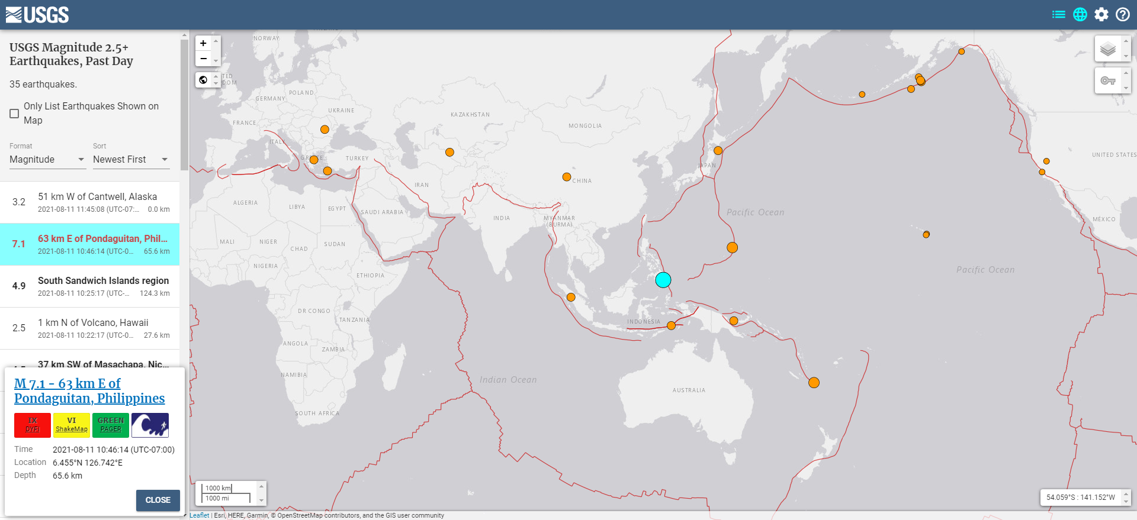The width and height of the screenshot is (1137, 520).
Task: Open the map globe icon in header
Action: coord(1080,14)
